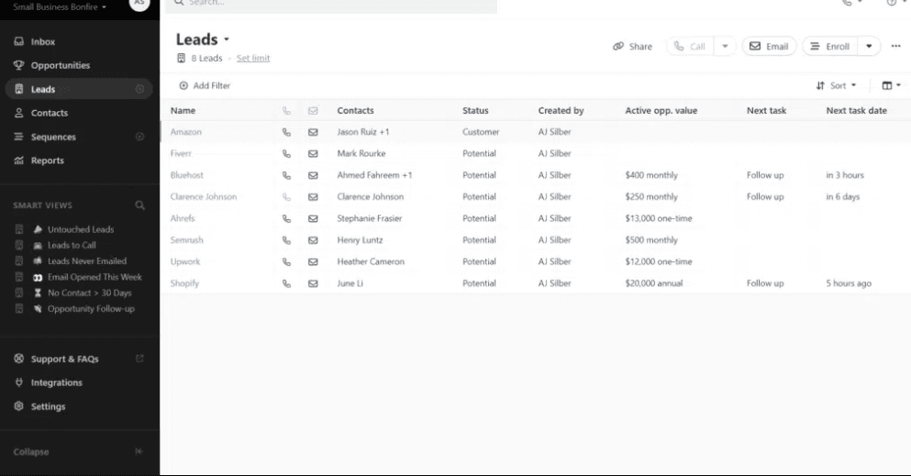Click the envelope icon in the Bluehost row
The width and height of the screenshot is (911, 476).
coord(313,175)
